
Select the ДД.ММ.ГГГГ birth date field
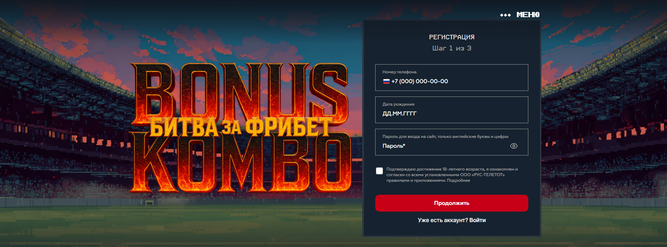tap(452, 110)
